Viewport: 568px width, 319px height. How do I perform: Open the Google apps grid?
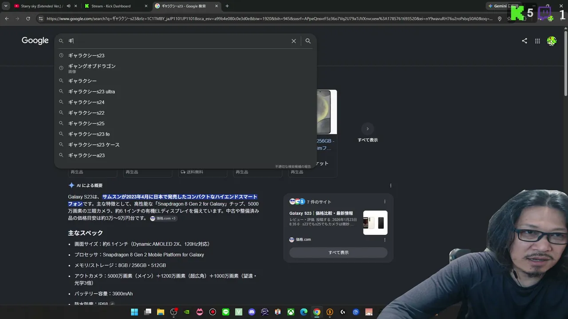(537, 41)
